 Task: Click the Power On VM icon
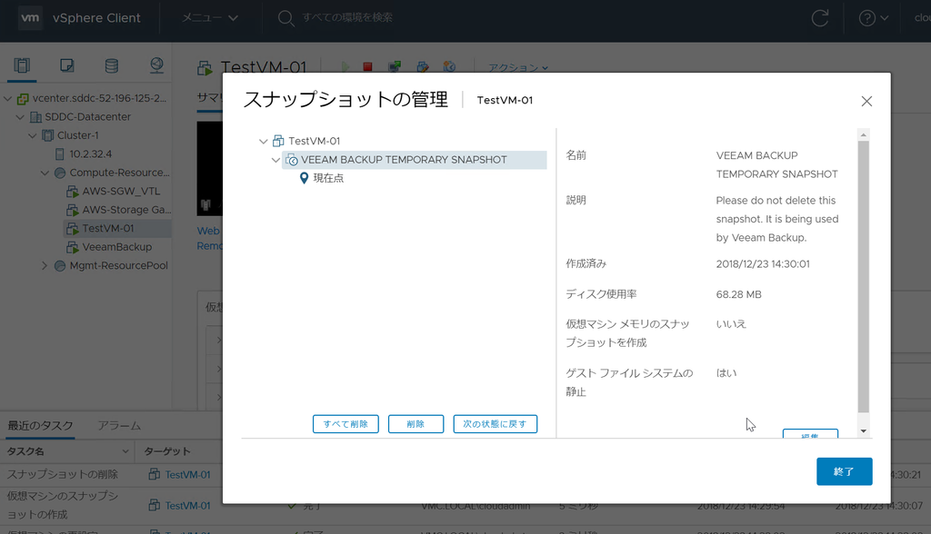(346, 65)
